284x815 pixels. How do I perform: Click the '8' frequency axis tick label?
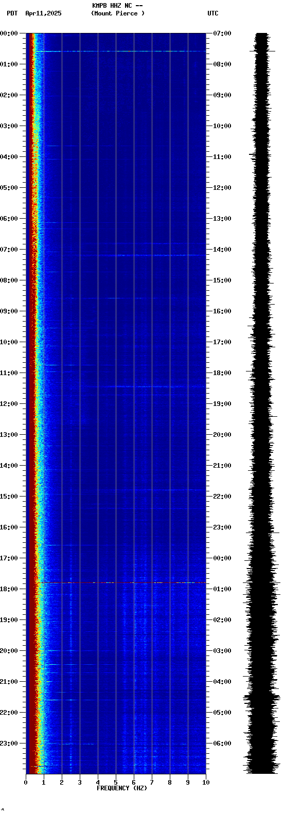click(170, 783)
